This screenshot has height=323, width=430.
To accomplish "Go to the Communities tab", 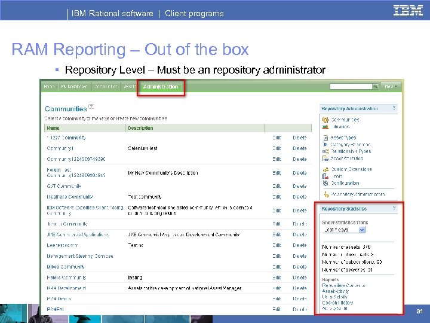I will pyautogui.click(x=106, y=87).
